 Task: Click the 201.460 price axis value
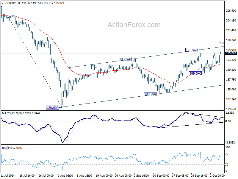pos(231,30)
